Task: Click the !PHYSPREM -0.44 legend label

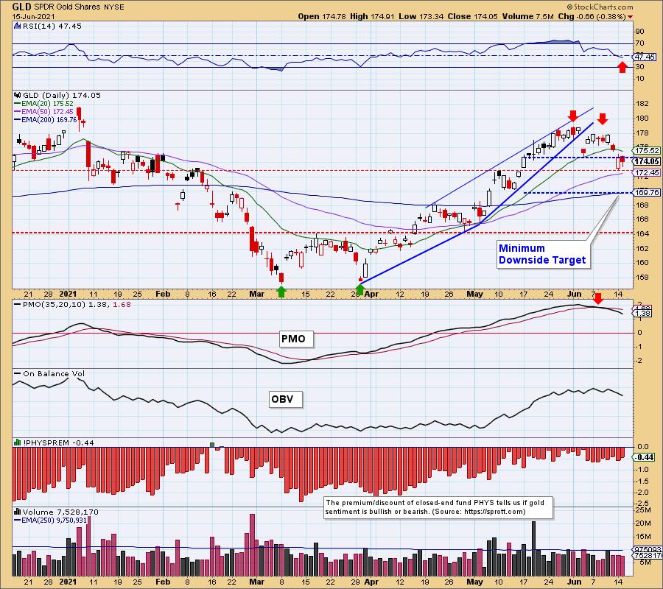Action: pyautogui.click(x=58, y=442)
